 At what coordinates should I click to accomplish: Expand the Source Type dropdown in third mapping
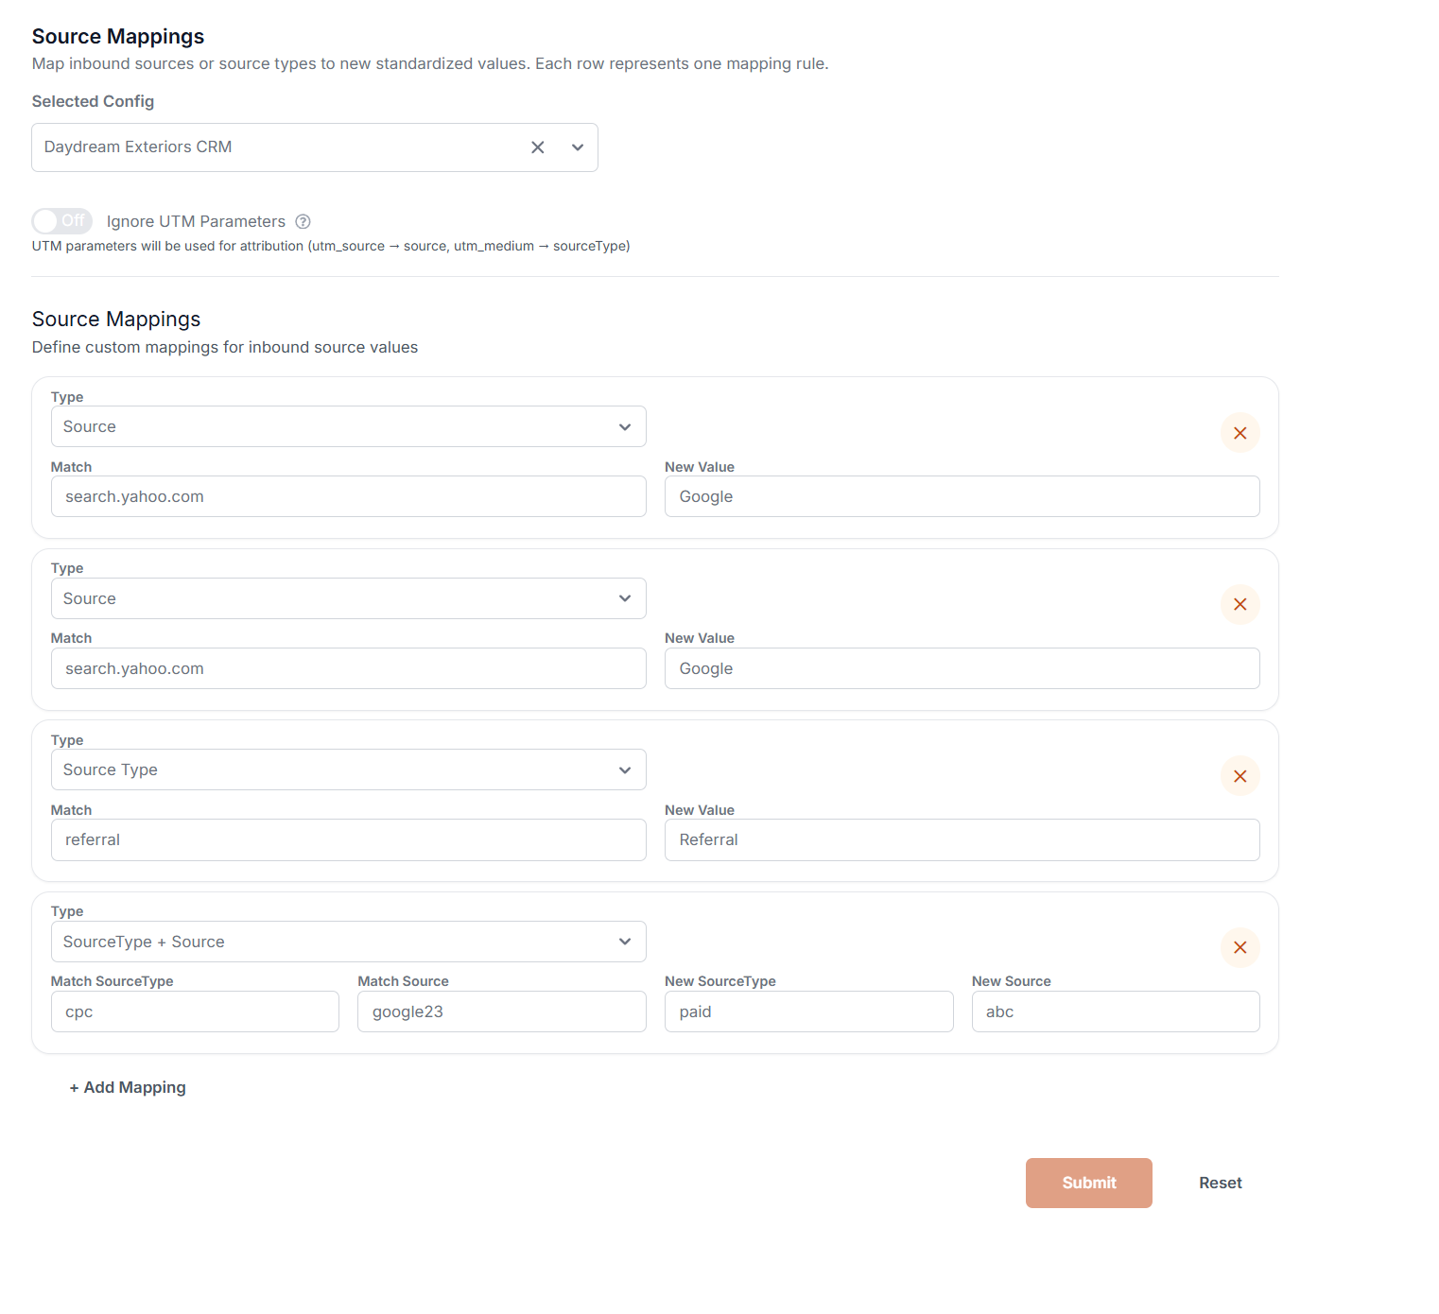coord(348,770)
